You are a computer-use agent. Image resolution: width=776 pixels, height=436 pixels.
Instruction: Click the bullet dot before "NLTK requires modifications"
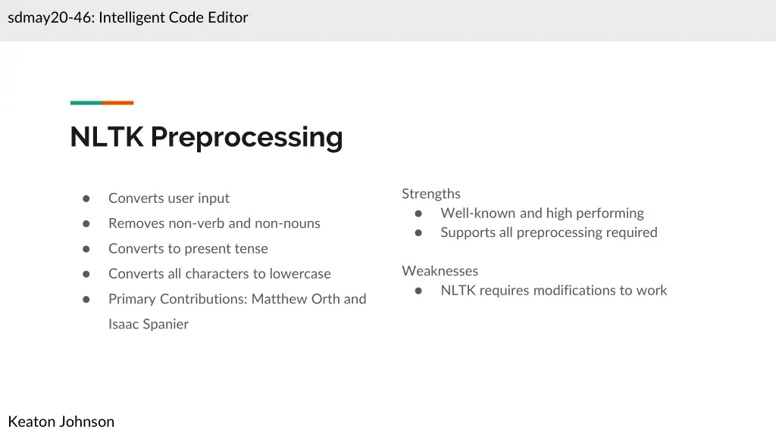[418, 291]
